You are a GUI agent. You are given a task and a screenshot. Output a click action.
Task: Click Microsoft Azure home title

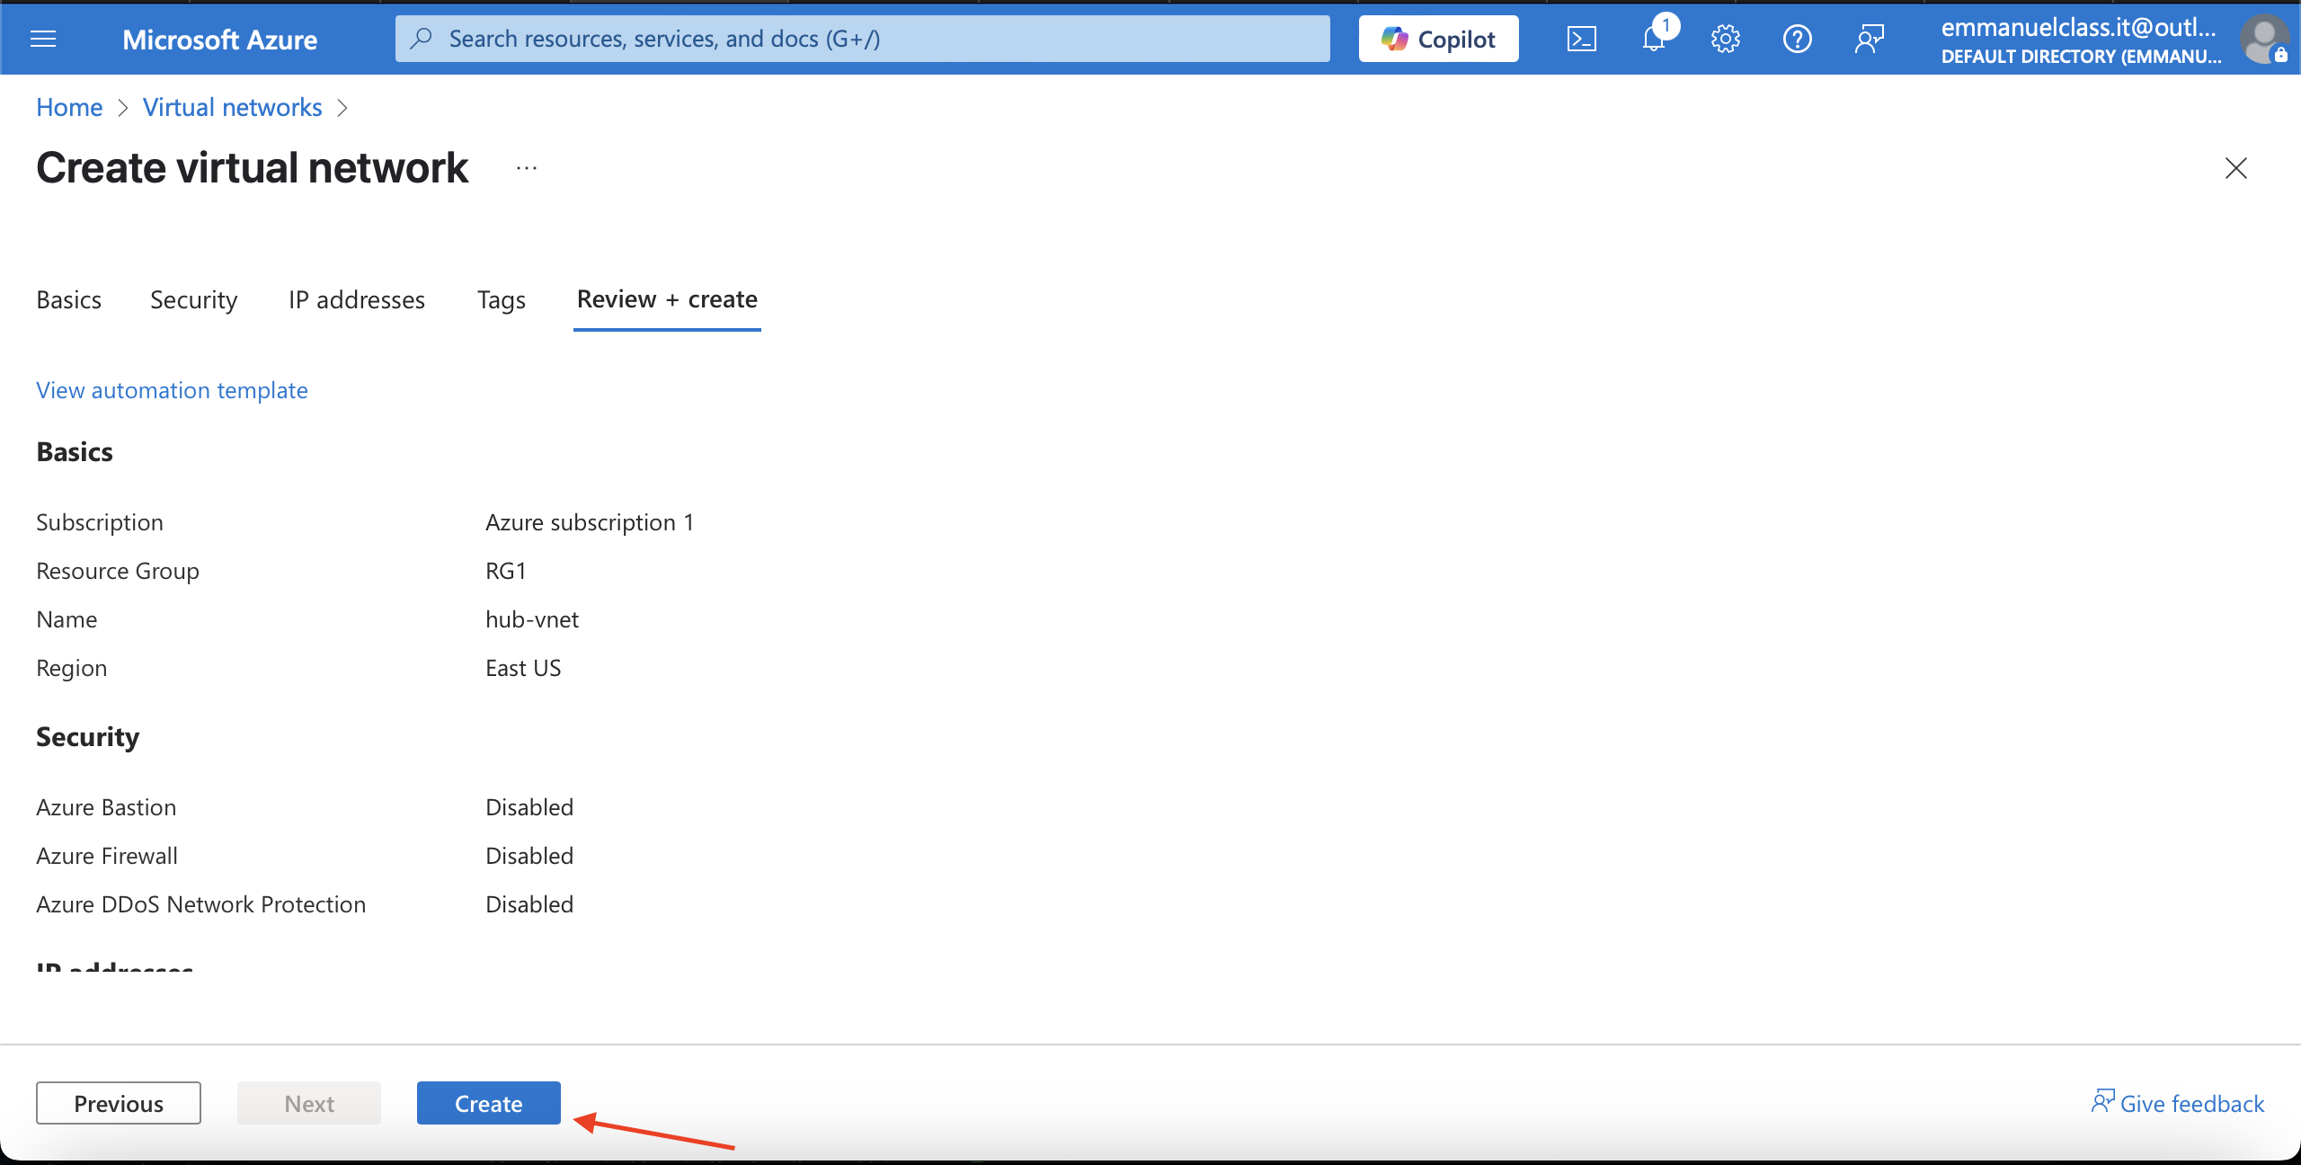point(219,40)
